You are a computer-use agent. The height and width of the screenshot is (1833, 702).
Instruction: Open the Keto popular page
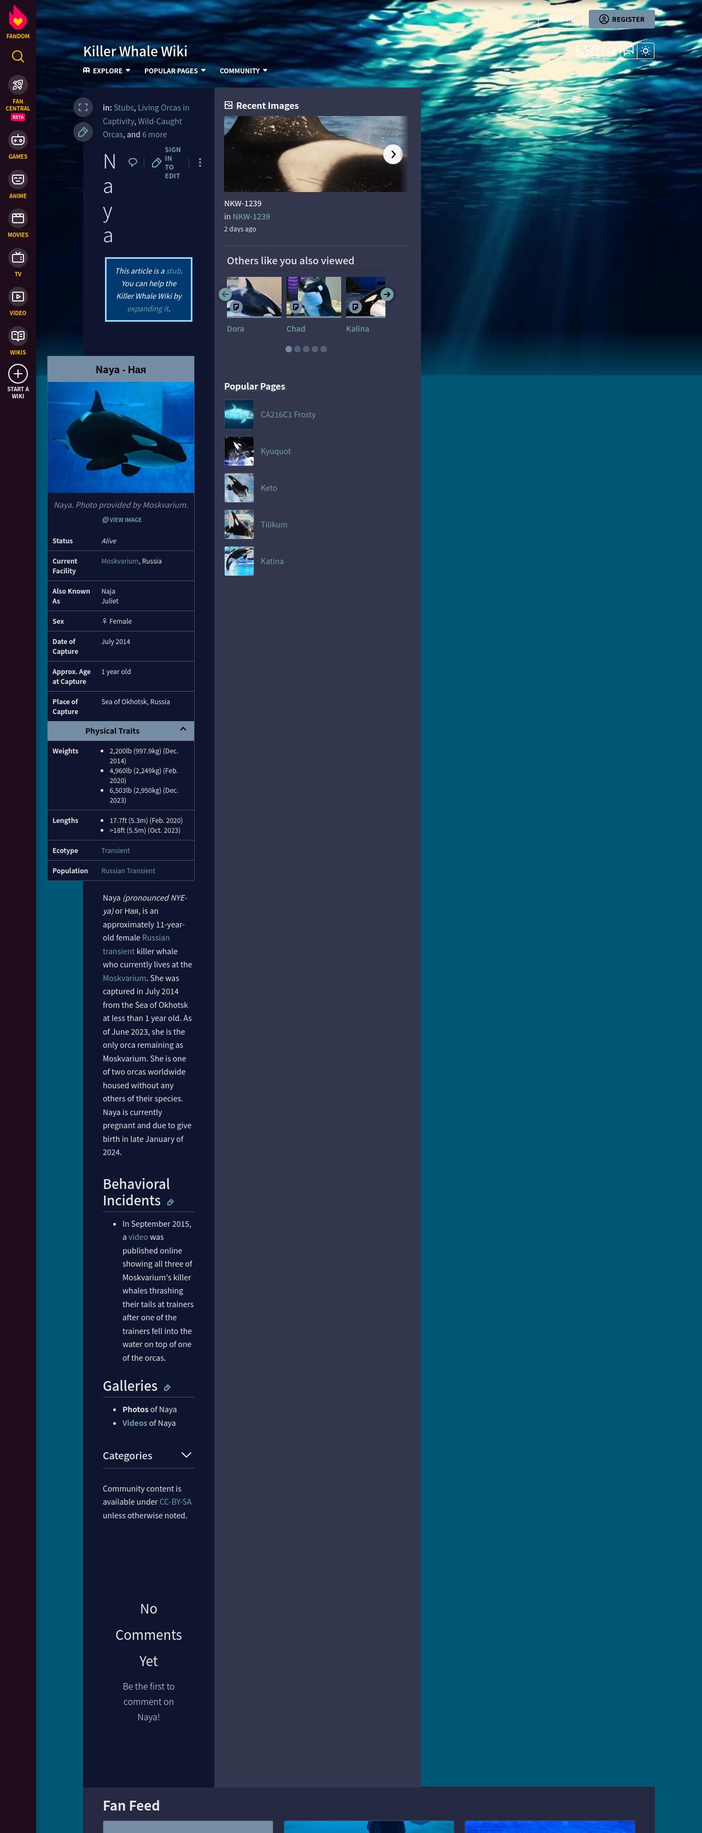[x=269, y=488]
